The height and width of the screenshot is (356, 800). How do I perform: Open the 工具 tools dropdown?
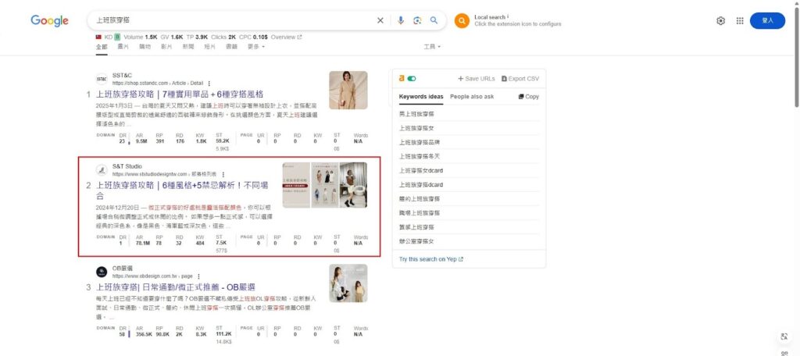click(x=431, y=46)
